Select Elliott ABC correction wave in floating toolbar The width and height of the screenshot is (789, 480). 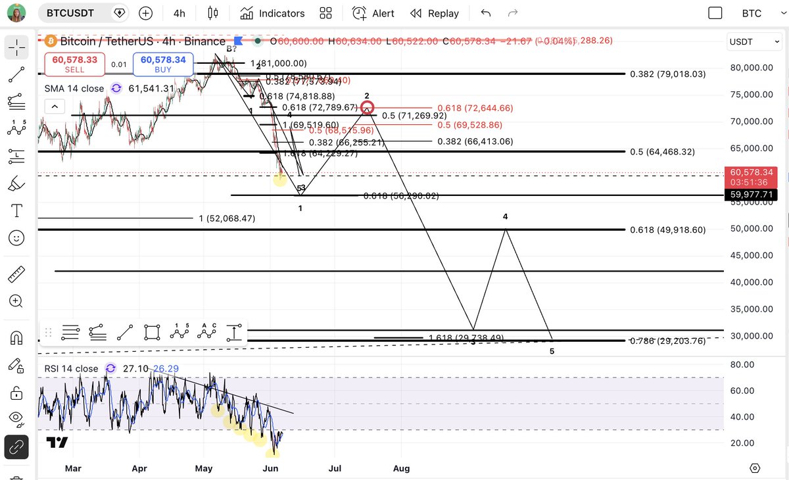coord(206,333)
